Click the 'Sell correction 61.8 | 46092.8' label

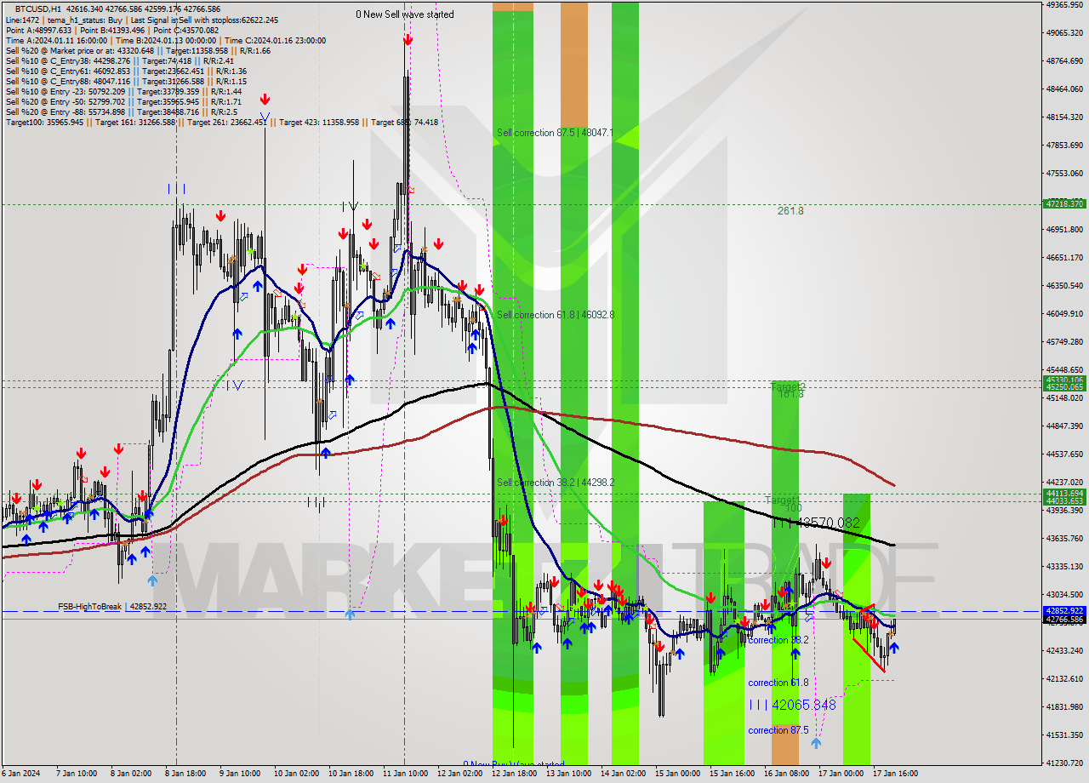(x=556, y=315)
